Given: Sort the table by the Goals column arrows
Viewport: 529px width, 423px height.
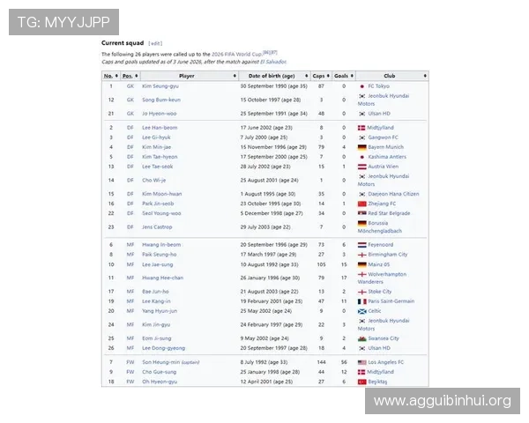Looking at the screenshot, I should coord(352,76).
